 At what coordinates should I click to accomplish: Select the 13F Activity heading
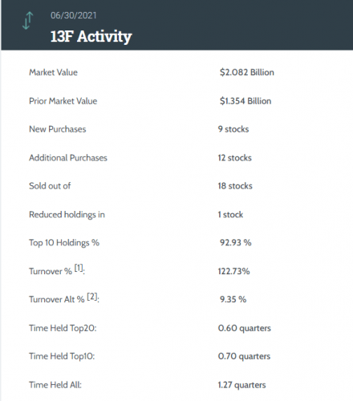point(91,36)
